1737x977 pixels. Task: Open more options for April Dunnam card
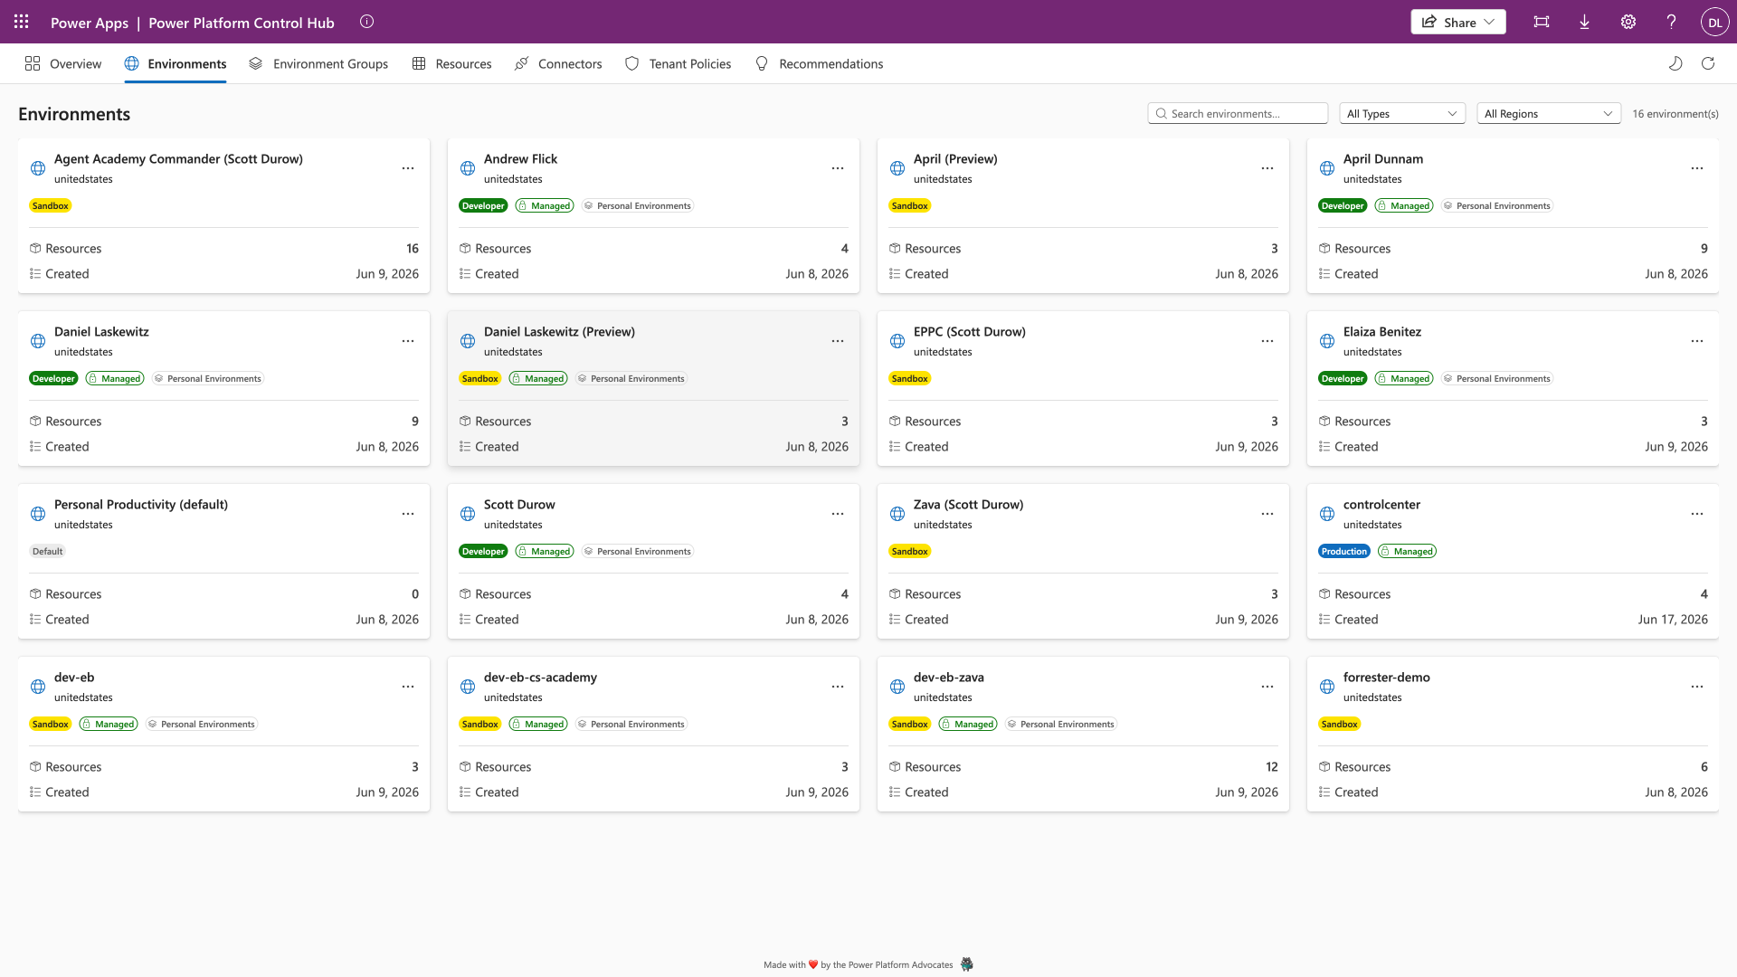(1697, 168)
